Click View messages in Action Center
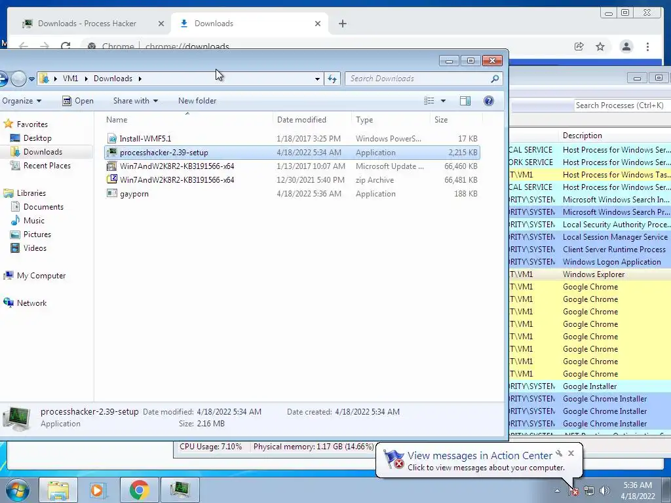Screen dimensions: 671x503 480,456
